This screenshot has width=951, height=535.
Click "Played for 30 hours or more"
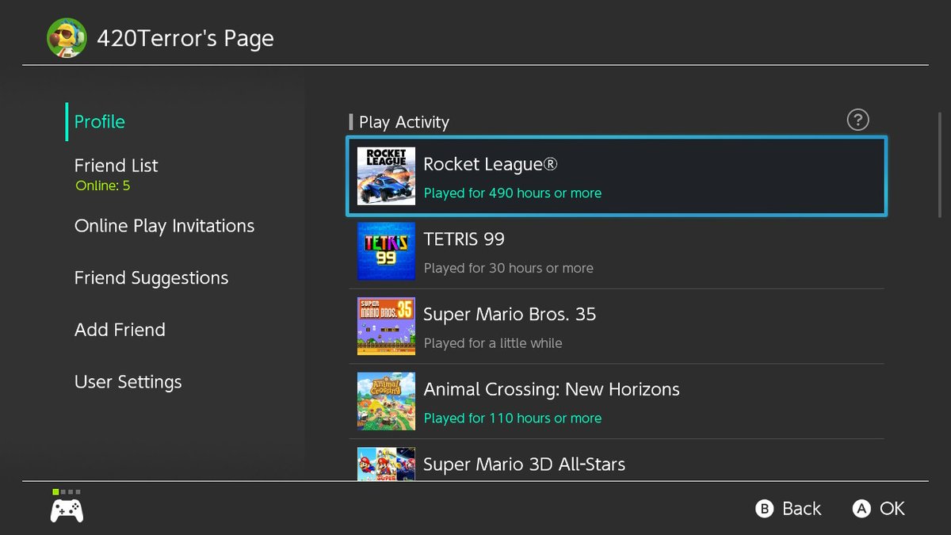click(x=509, y=268)
